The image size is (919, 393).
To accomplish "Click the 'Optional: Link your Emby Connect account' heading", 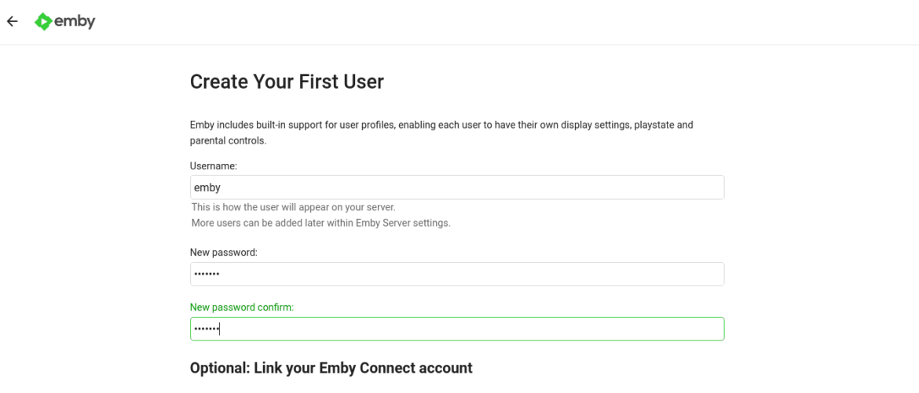I will coord(331,368).
